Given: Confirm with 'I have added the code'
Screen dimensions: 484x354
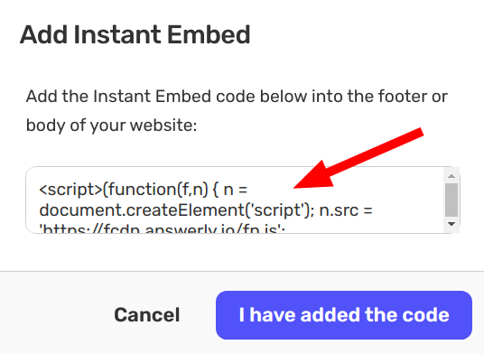Looking at the screenshot, I should tap(344, 315).
